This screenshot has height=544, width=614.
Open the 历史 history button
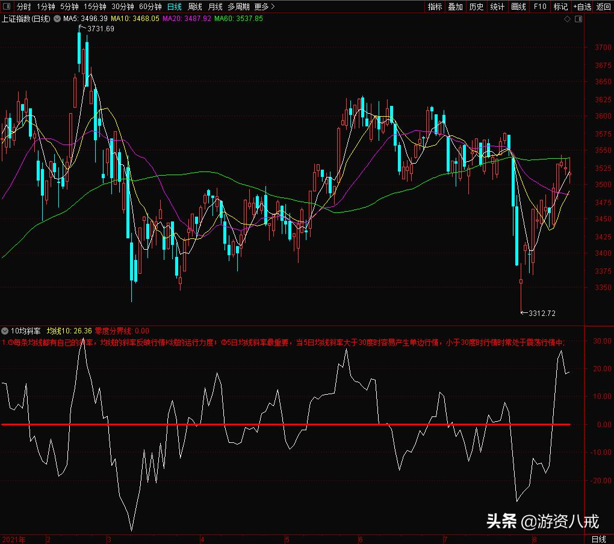click(476, 7)
